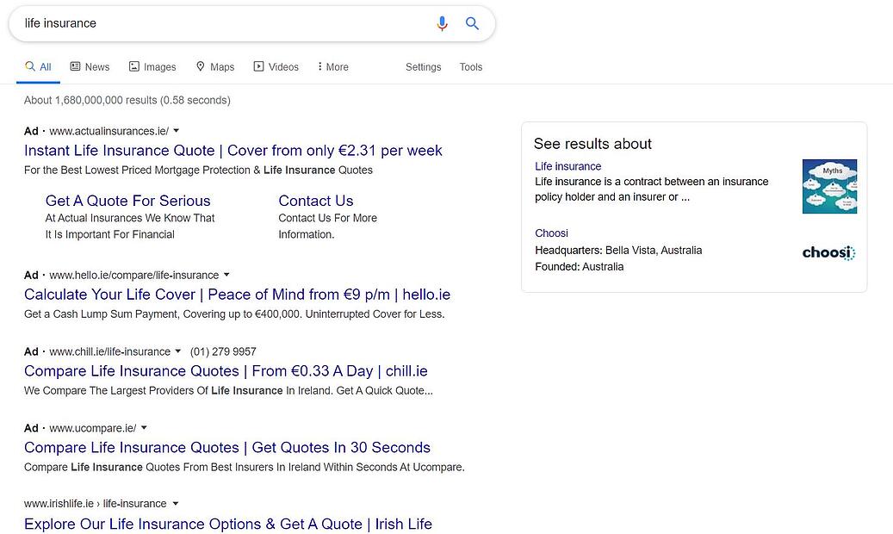
Task: Open Compare Life Insurance Quotes chill.ie link
Action: point(226,371)
